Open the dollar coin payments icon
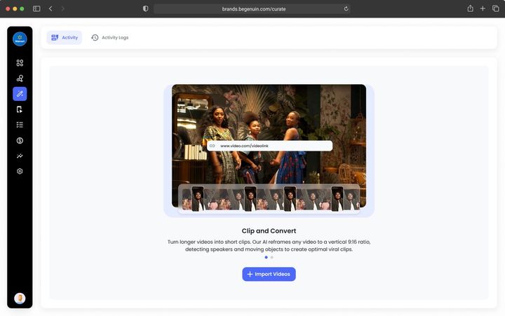The image size is (505, 316). click(20, 140)
